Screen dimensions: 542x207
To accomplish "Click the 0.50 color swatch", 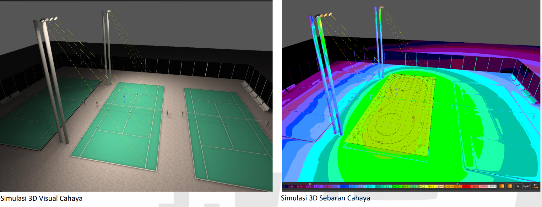I will tap(291, 187).
